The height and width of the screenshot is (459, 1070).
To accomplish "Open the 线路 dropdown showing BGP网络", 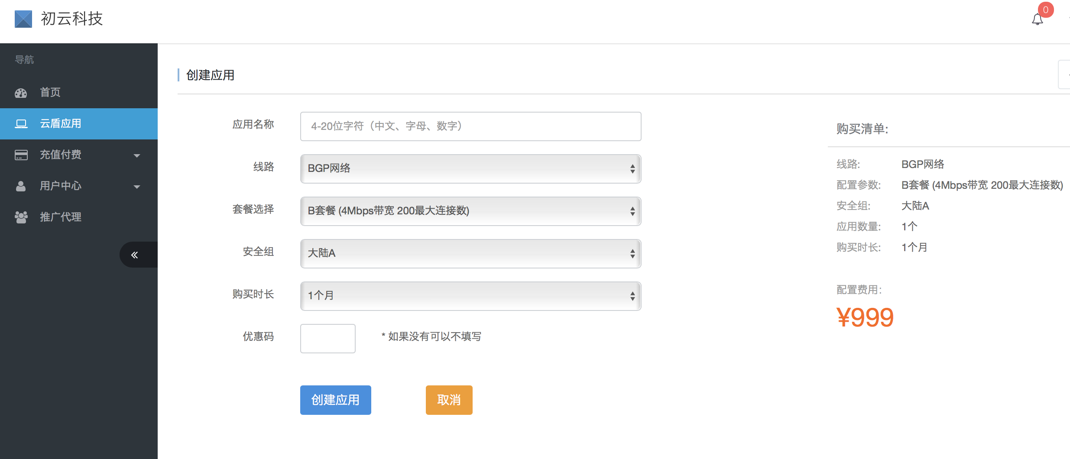I will pyautogui.click(x=470, y=169).
